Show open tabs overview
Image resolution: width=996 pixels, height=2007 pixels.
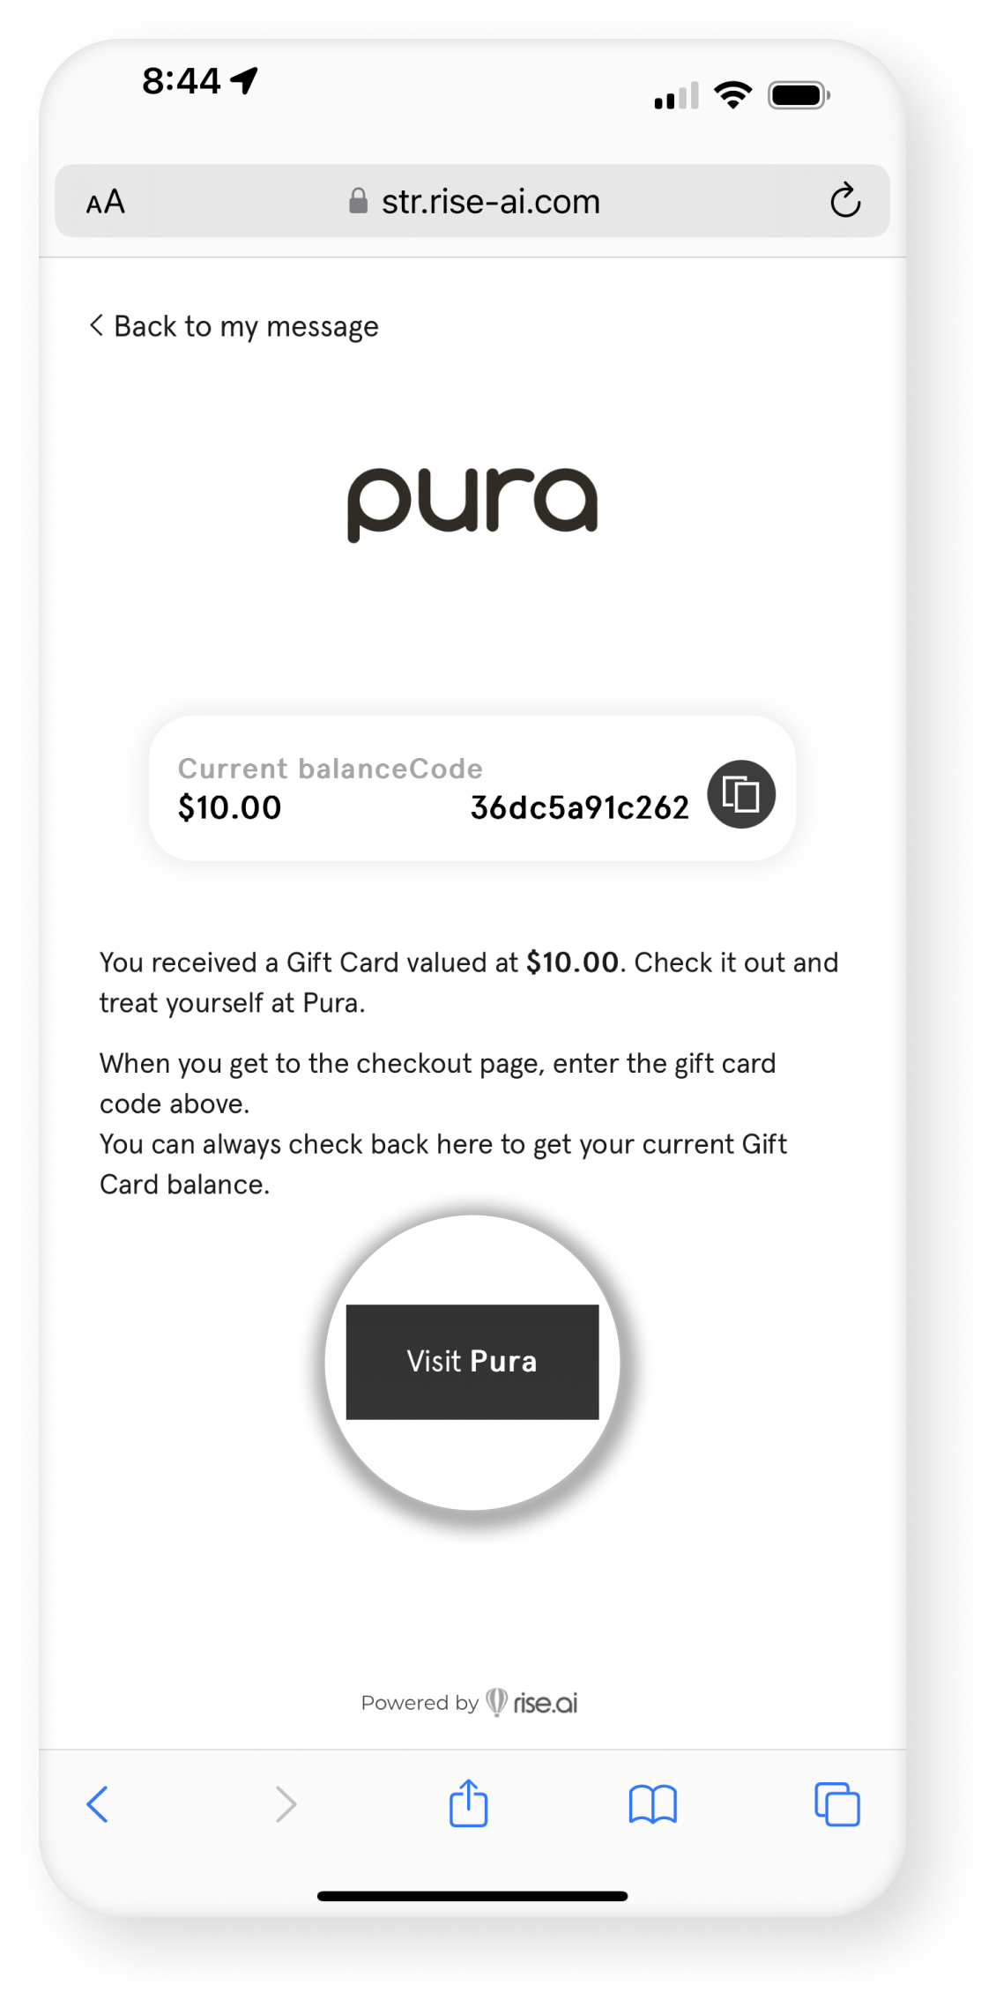click(837, 1803)
